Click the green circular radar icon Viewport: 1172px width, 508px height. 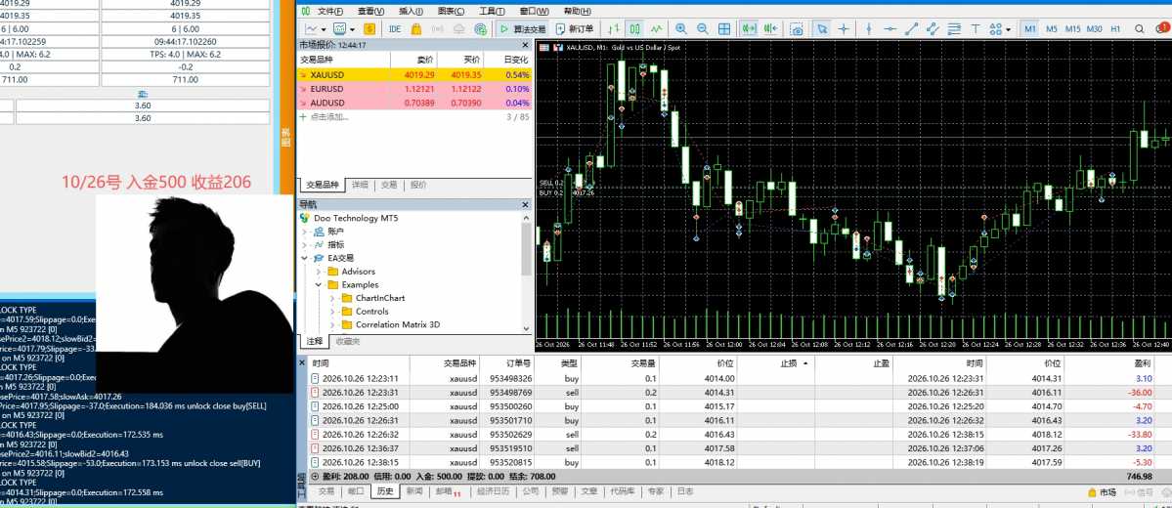pyautogui.click(x=481, y=28)
